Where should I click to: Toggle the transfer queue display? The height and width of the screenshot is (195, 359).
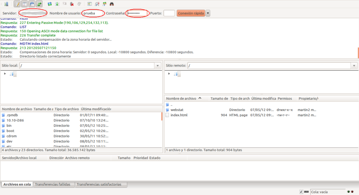click(39, 4)
